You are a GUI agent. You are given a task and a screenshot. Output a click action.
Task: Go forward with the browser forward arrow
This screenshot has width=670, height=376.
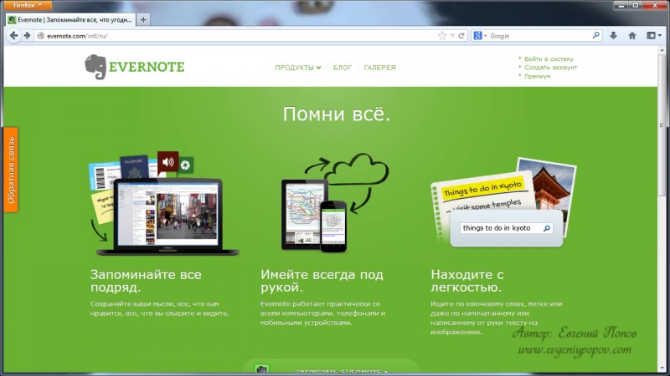[x=28, y=36]
